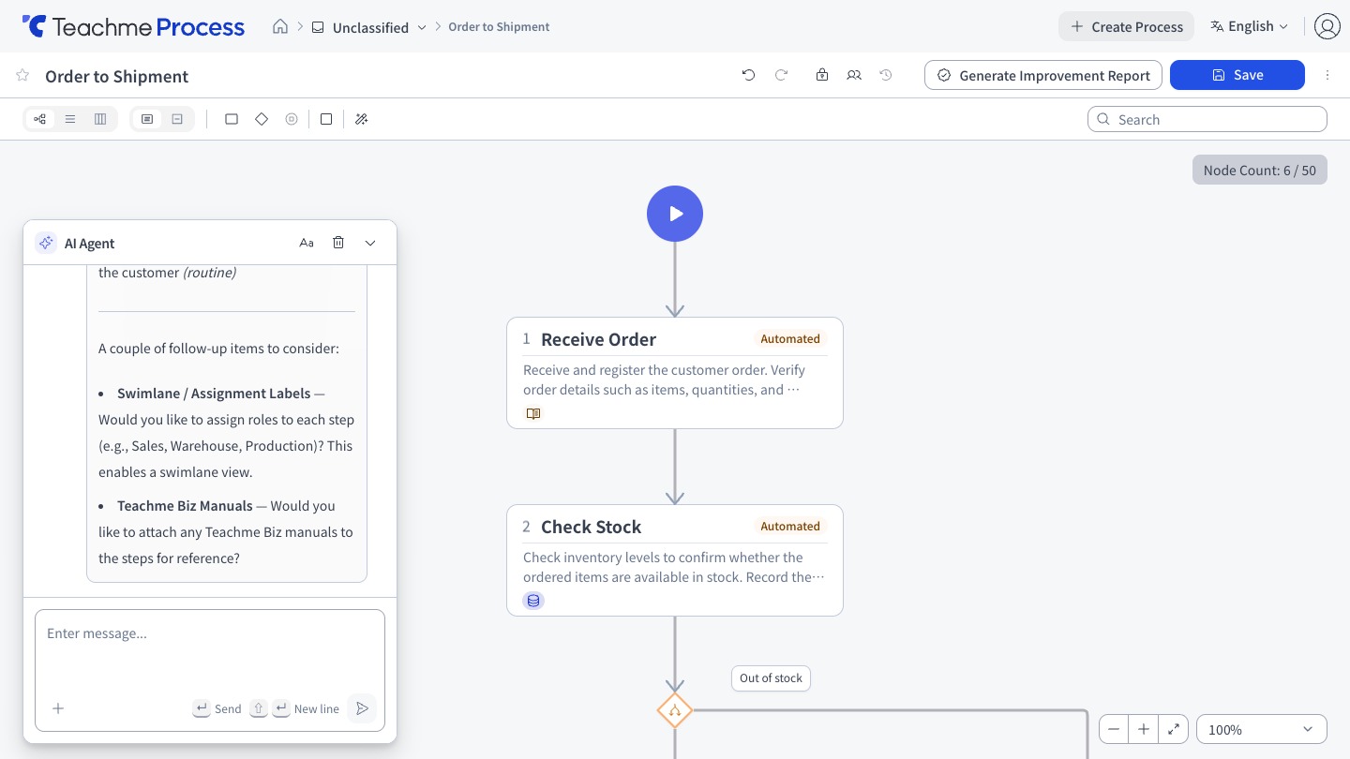Click the magic wand AI tool
1350x759 pixels.
[361, 119]
